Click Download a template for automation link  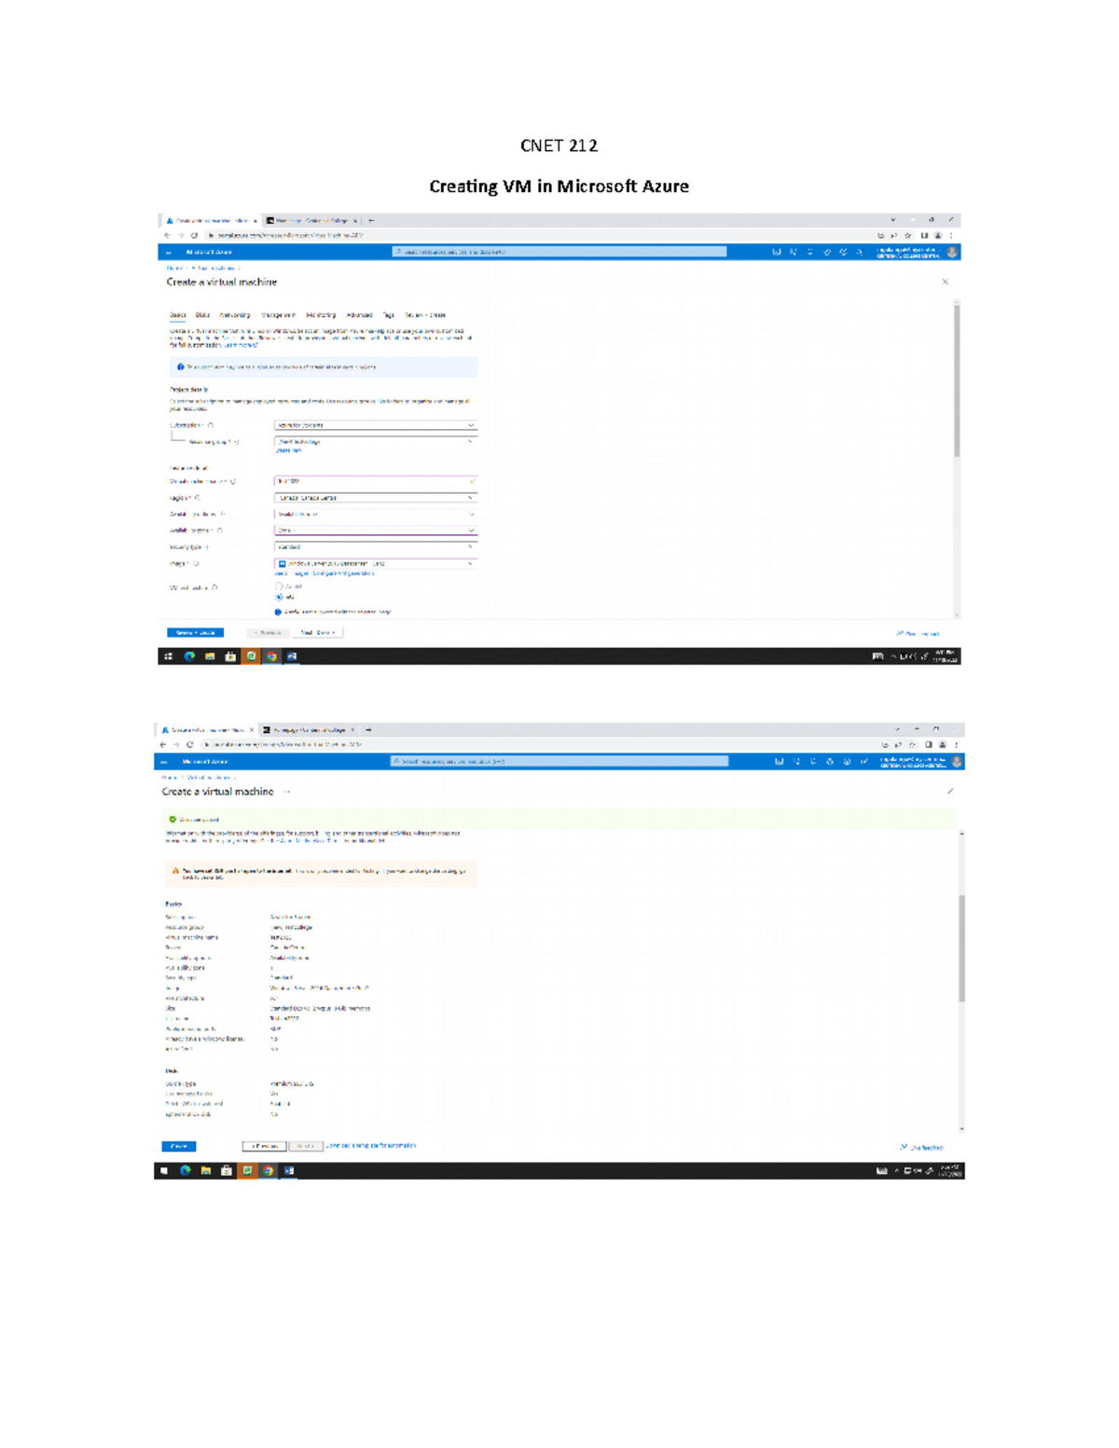[371, 1146]
